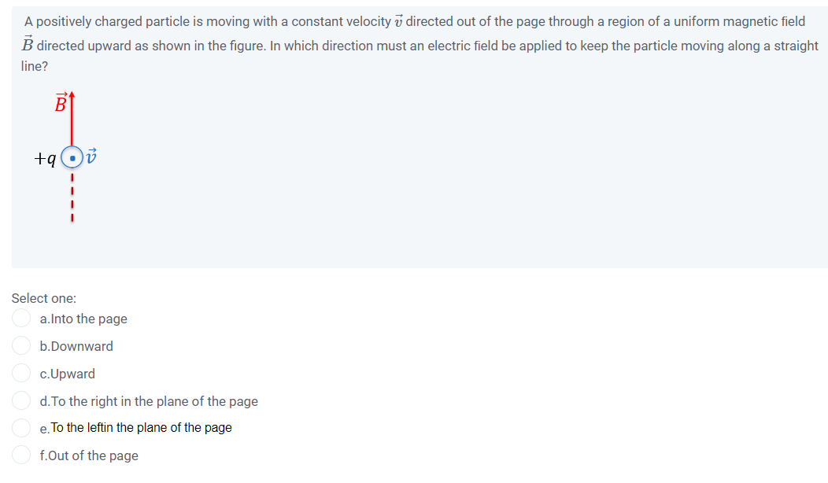Click the dashed red line below the particle

point(72,197)
